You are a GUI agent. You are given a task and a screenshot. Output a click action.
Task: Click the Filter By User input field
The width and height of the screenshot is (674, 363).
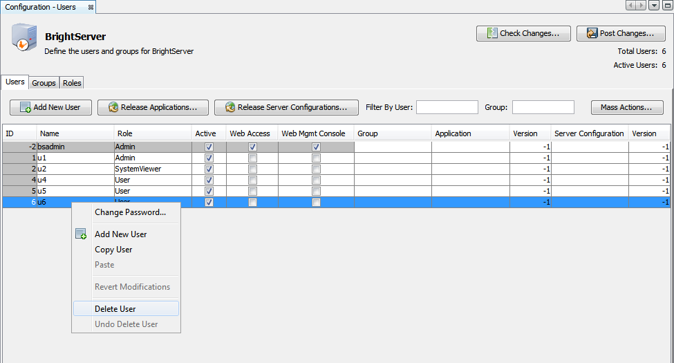(x=447, y=107)
